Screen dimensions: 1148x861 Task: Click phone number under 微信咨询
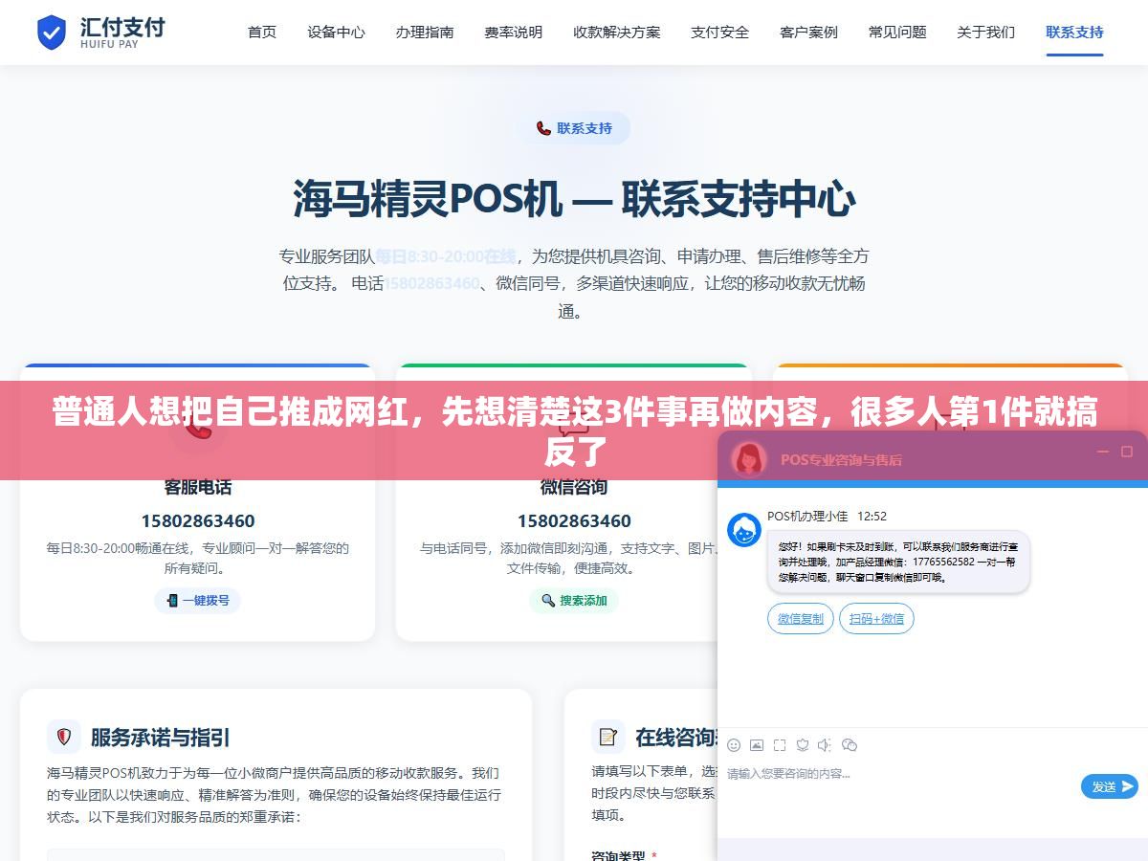[x=574, y=521]
